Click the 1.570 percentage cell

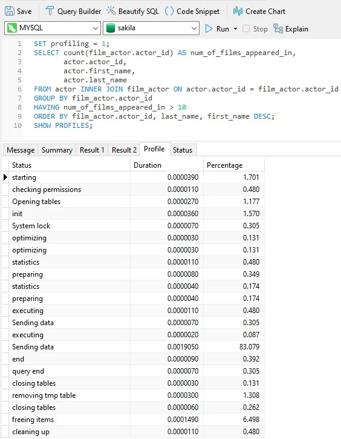[233, 214]
